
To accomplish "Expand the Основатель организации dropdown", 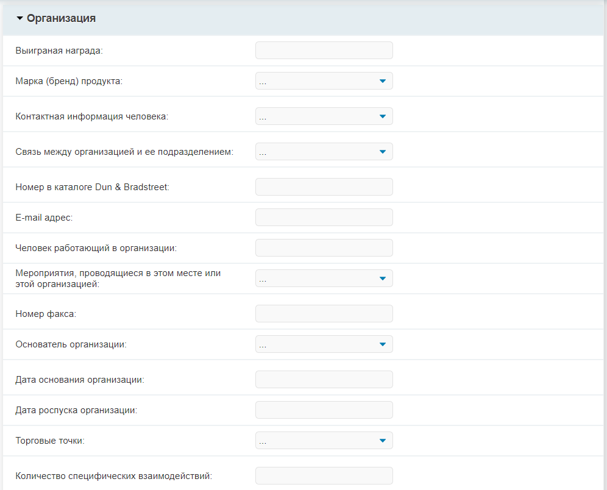I will point(324,344).
